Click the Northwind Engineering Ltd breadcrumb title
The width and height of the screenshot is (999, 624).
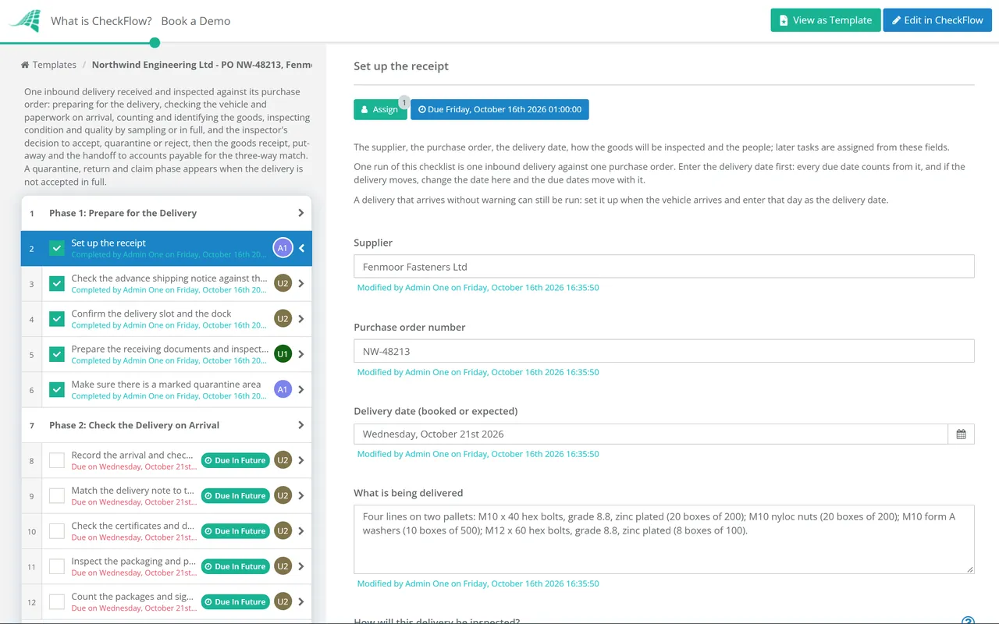tap(201, 65)
